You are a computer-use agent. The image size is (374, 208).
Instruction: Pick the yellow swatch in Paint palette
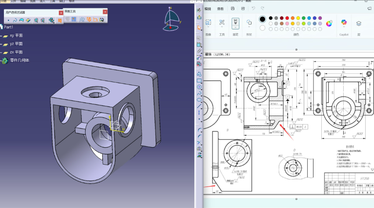298,18
